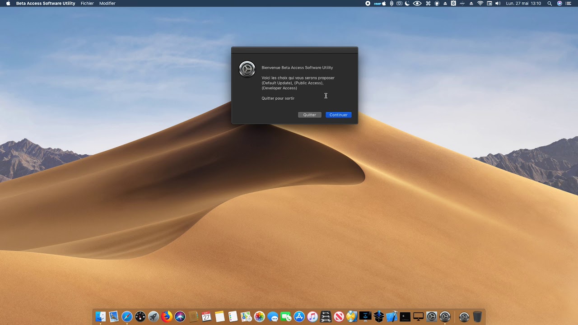Click the date and time 'Lun. 27 mai 13:10'

tap(523, 3)
